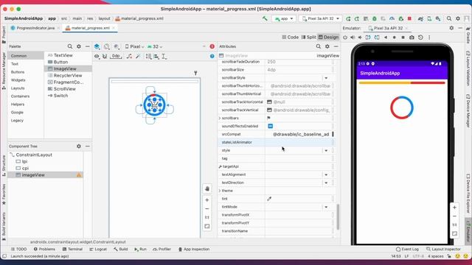472x265 pixels.
Task: Open the Layout Inspector
Action: (x=443, y=250)
